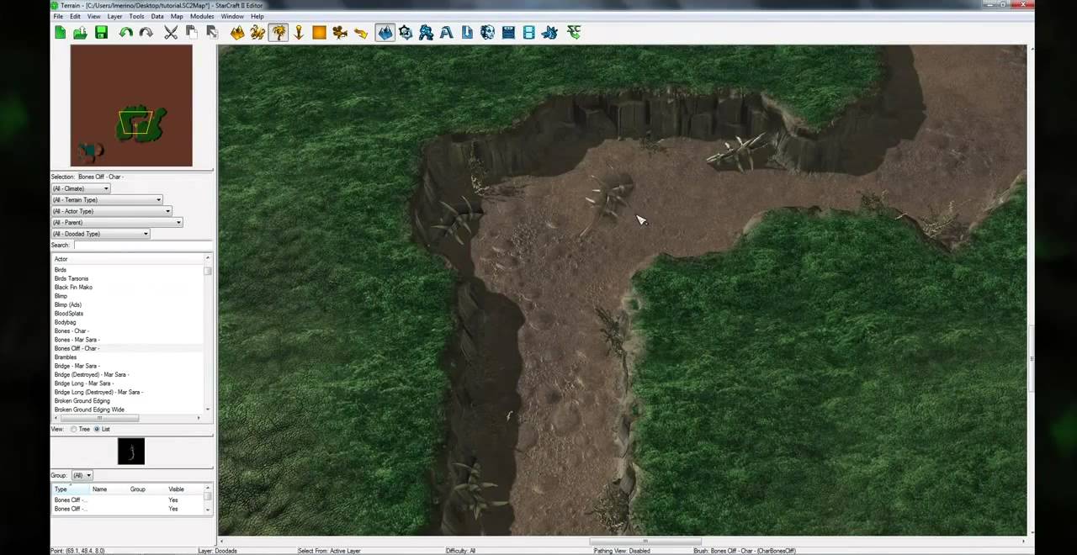
Task: Paste from the toolbar
Action: click(212, 33)
